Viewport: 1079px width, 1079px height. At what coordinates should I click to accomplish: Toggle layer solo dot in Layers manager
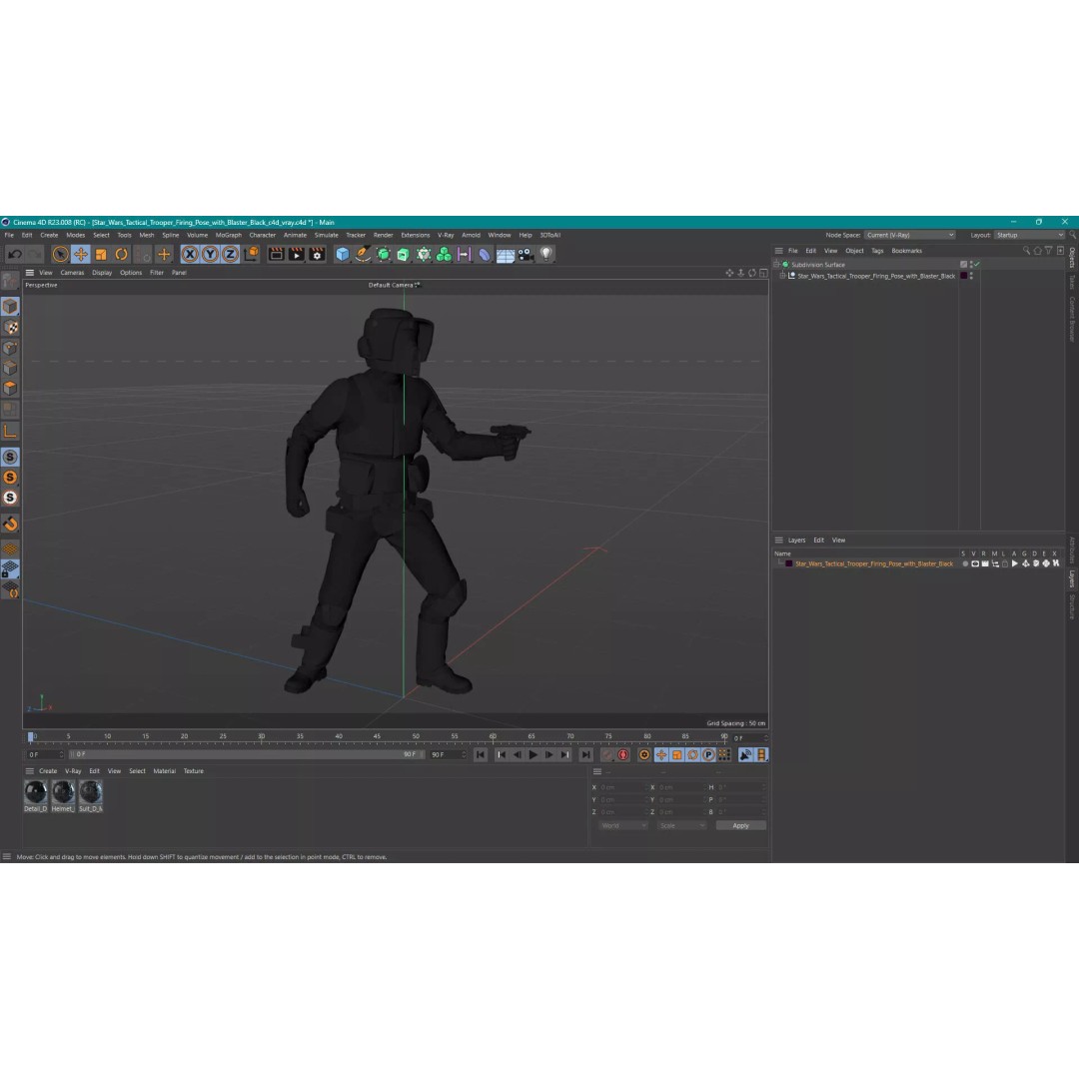(x=965, y=563)
